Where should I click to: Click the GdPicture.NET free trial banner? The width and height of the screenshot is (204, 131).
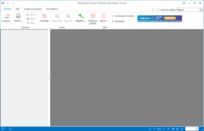pos(160,19)
